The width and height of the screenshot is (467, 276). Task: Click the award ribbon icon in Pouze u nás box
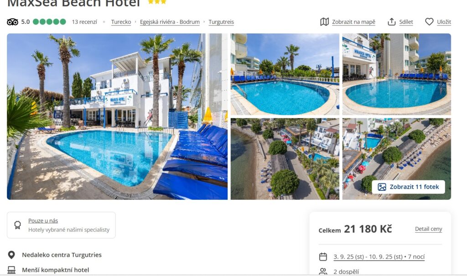tap(18, 225)
